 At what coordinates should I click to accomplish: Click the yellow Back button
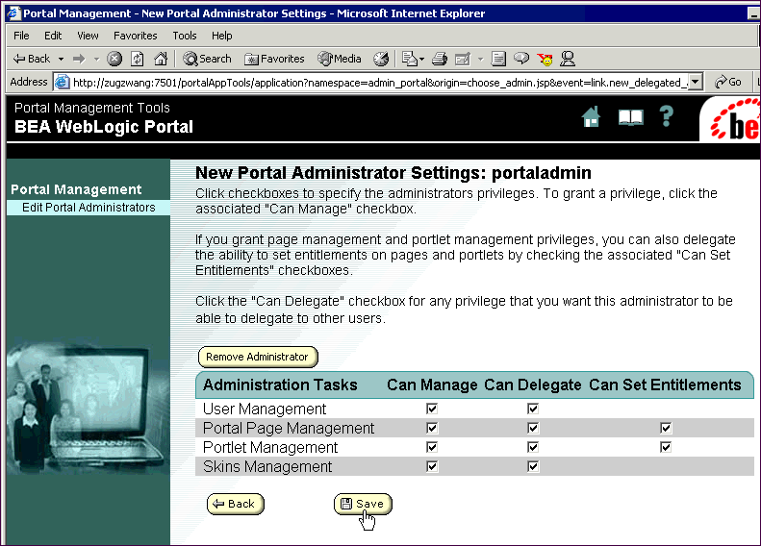click(x=236, y=504)
